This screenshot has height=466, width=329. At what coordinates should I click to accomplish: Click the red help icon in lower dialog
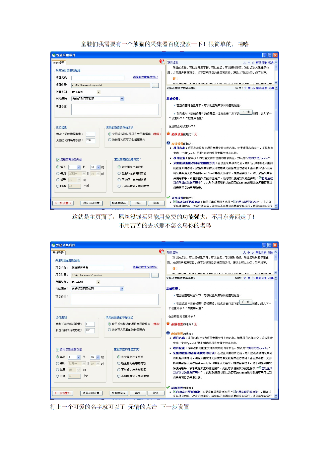tap(162, 251)
